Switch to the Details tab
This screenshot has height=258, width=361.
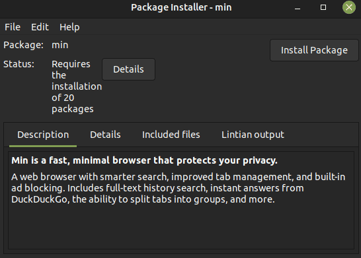pos(105,135)
